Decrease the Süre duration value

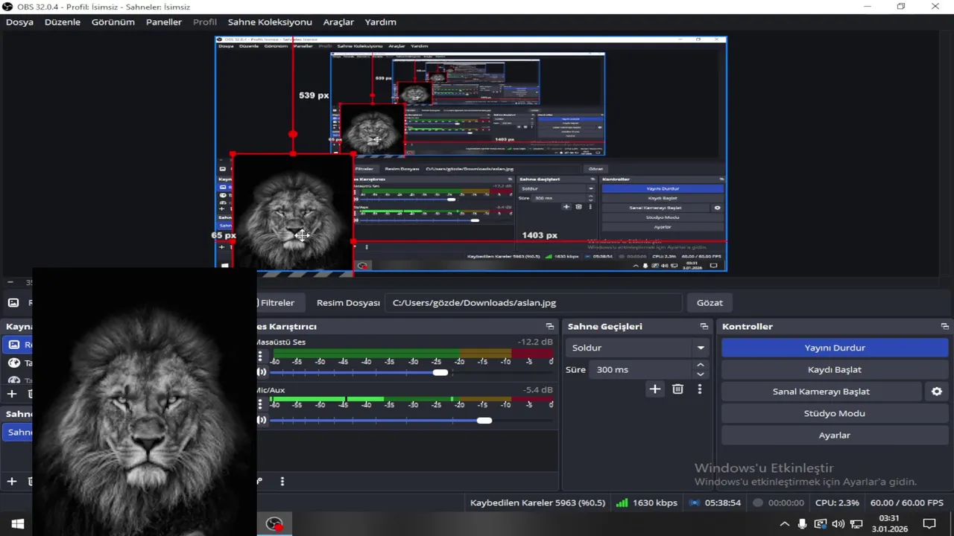[700, 374]
